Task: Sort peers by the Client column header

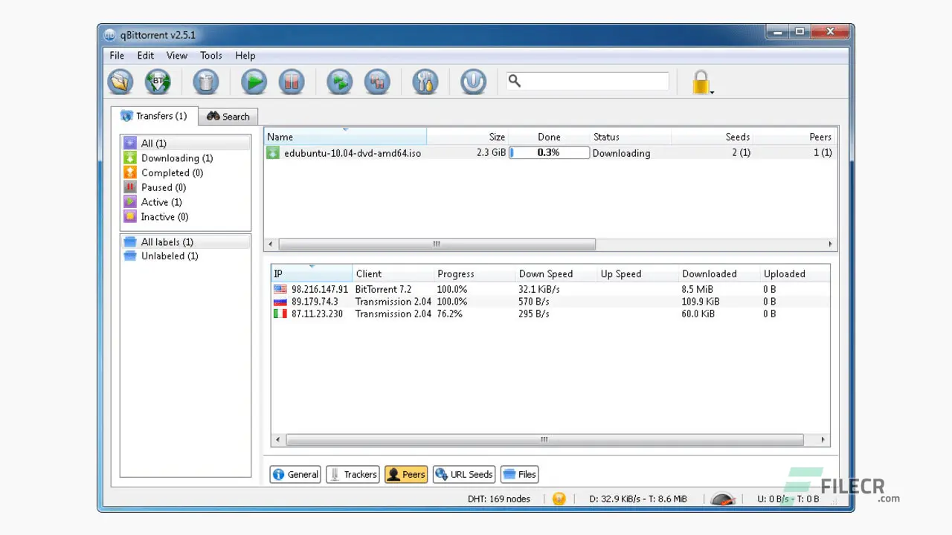Action: point(393,273)
